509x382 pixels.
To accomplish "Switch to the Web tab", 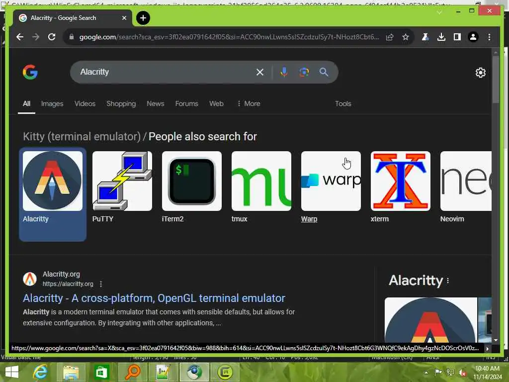I will (x=216, y=103).
